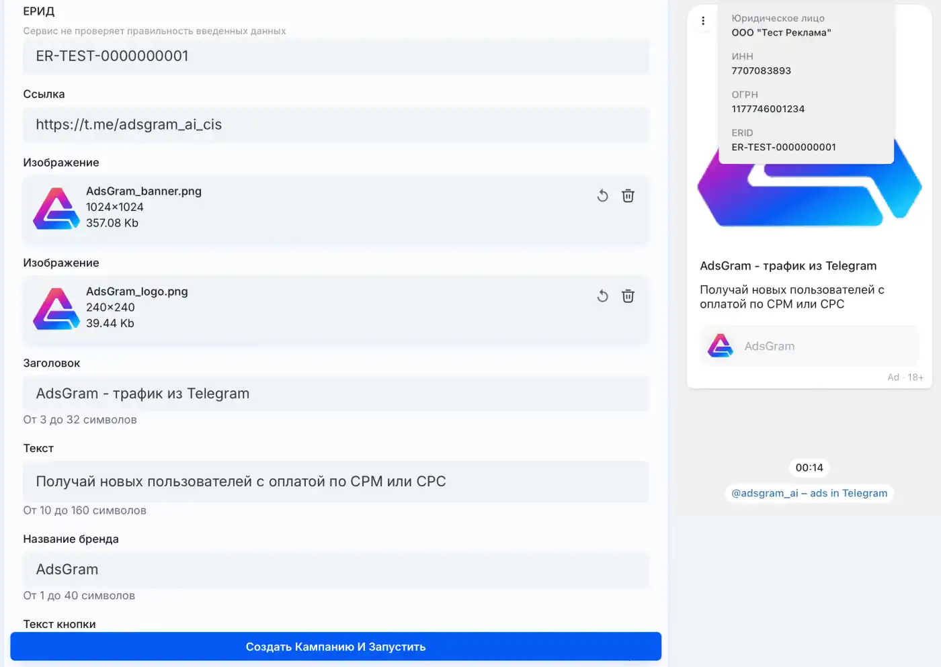The image size is (941, 667).
Task: Click reload icon for AdsGram_logo.png
Action: (x=602, y=296)
